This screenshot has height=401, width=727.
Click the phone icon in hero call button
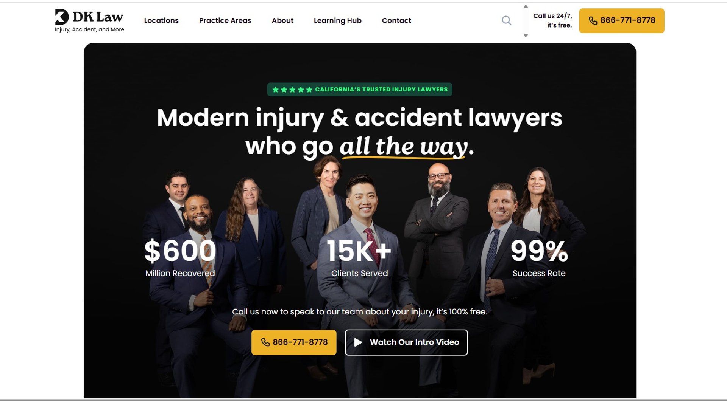coord(265,342)
